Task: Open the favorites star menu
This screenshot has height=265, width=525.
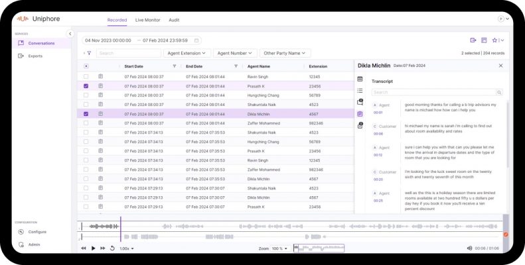Action: pyautogui.click(x=495, y=40)
